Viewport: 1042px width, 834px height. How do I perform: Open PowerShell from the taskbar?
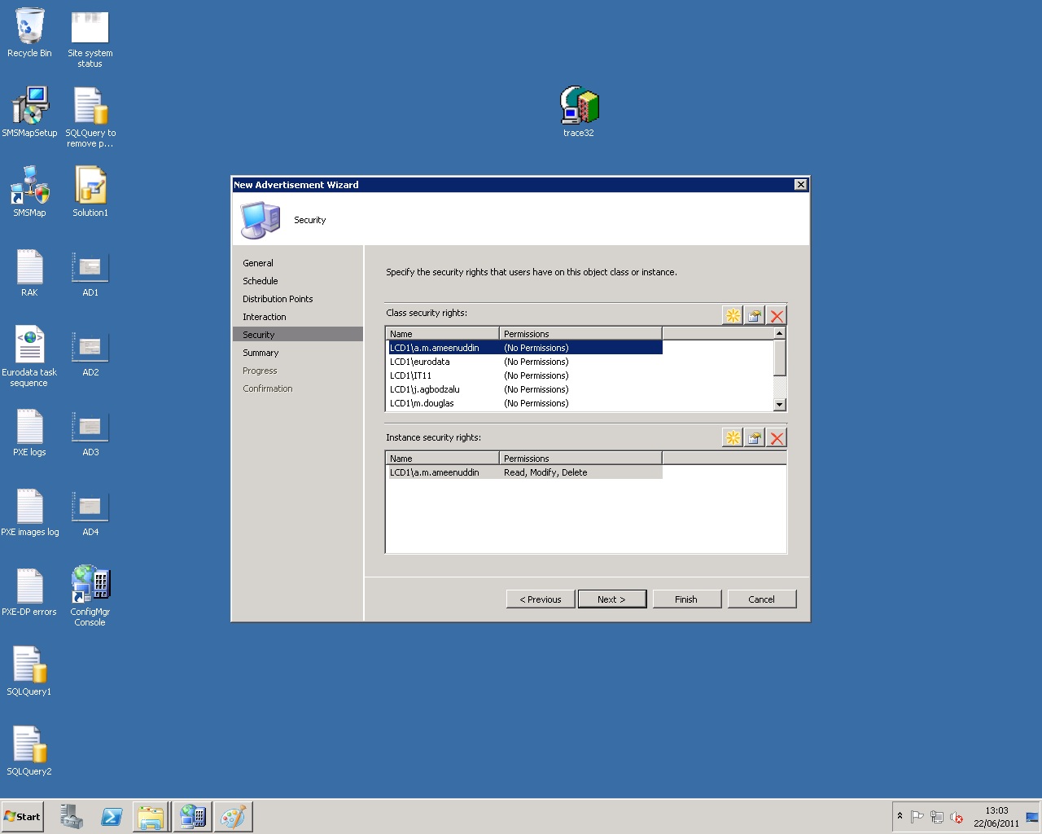pos(112,816)
